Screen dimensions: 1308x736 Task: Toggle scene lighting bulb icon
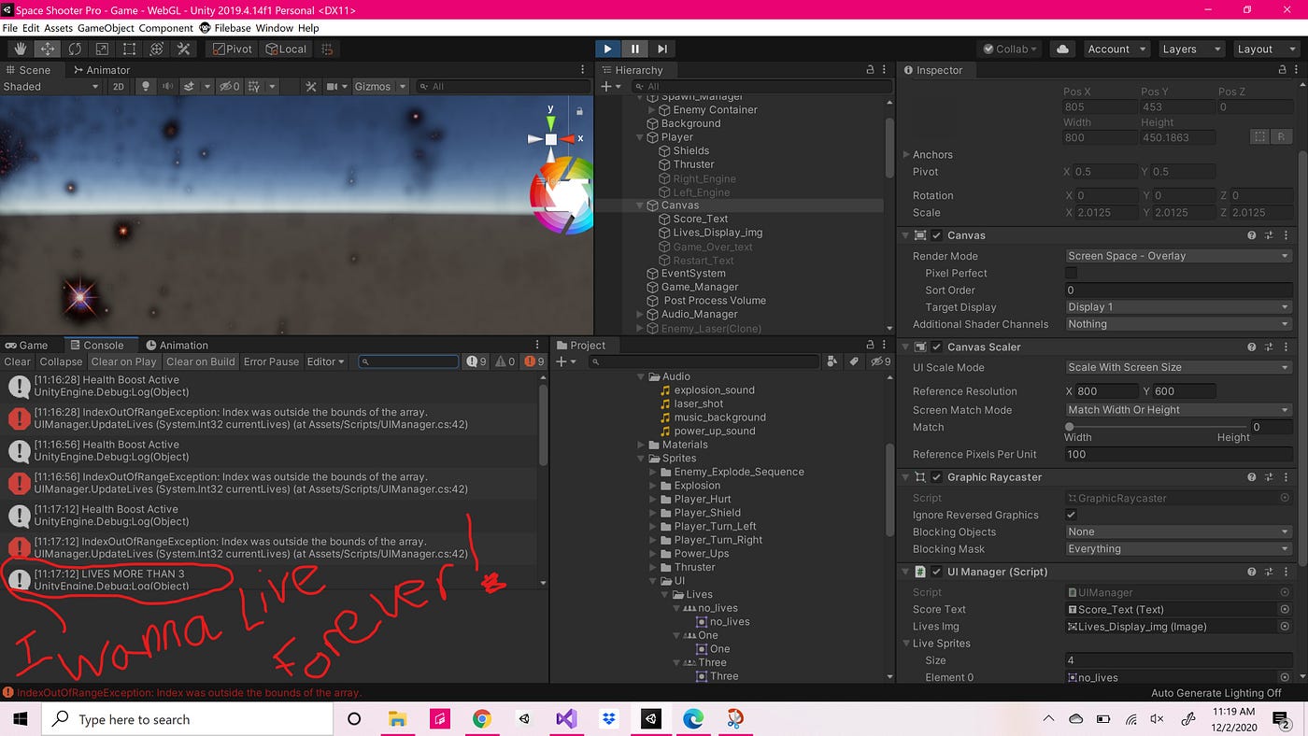[145, 86]
